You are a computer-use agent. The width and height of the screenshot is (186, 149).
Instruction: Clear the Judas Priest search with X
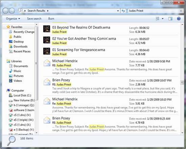pos(181,11)
